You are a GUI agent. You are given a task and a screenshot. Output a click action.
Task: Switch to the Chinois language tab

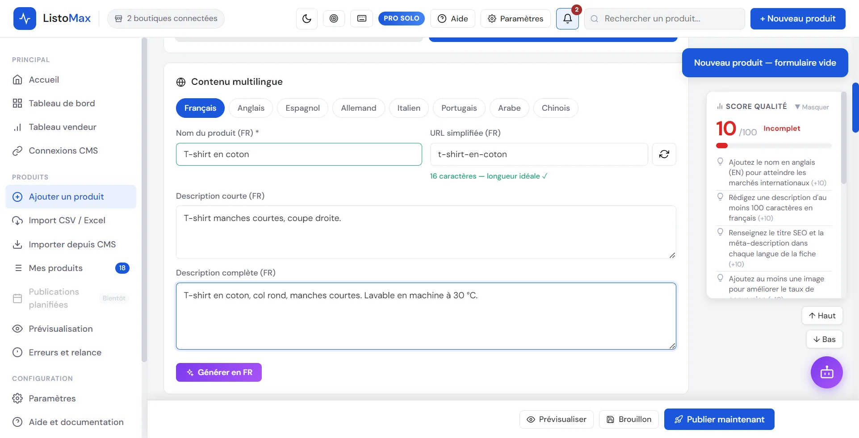[556, 108]
